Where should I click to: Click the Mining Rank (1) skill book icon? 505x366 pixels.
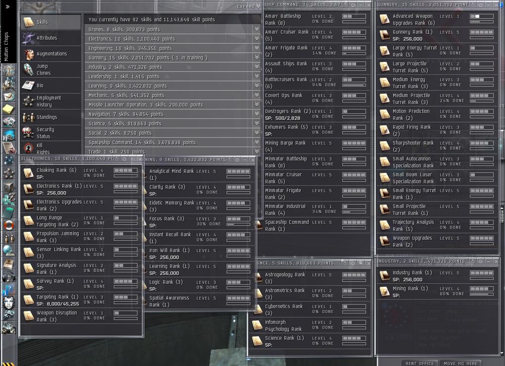click(384, 292)
